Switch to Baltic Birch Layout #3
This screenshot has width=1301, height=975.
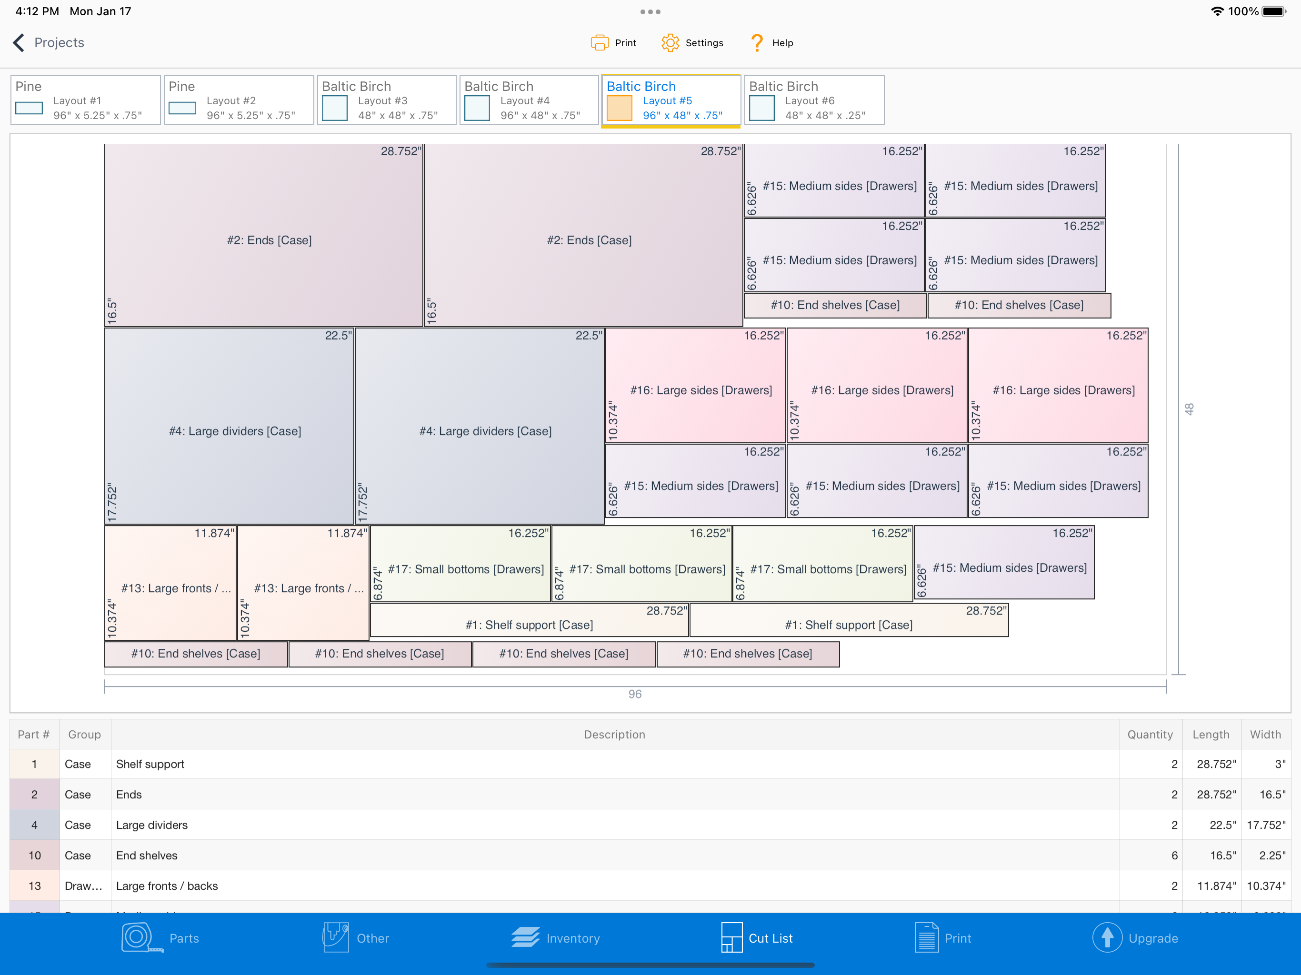[387, 100]
